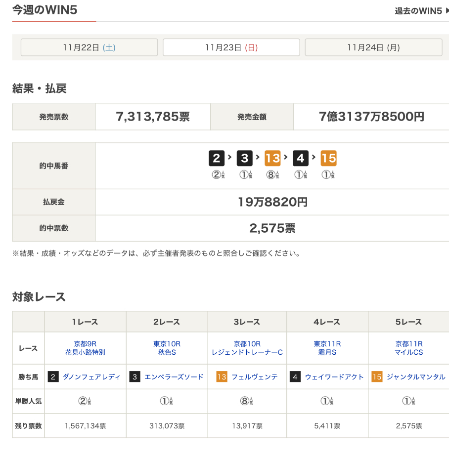Click orange number 15 badge in 的中馬番 row
449x461 pixels.
(328, 158)
